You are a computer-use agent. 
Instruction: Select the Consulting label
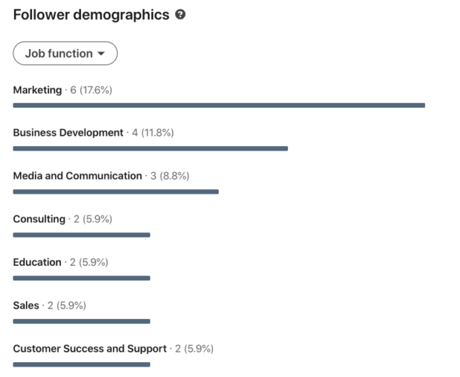tap(39, 219)
